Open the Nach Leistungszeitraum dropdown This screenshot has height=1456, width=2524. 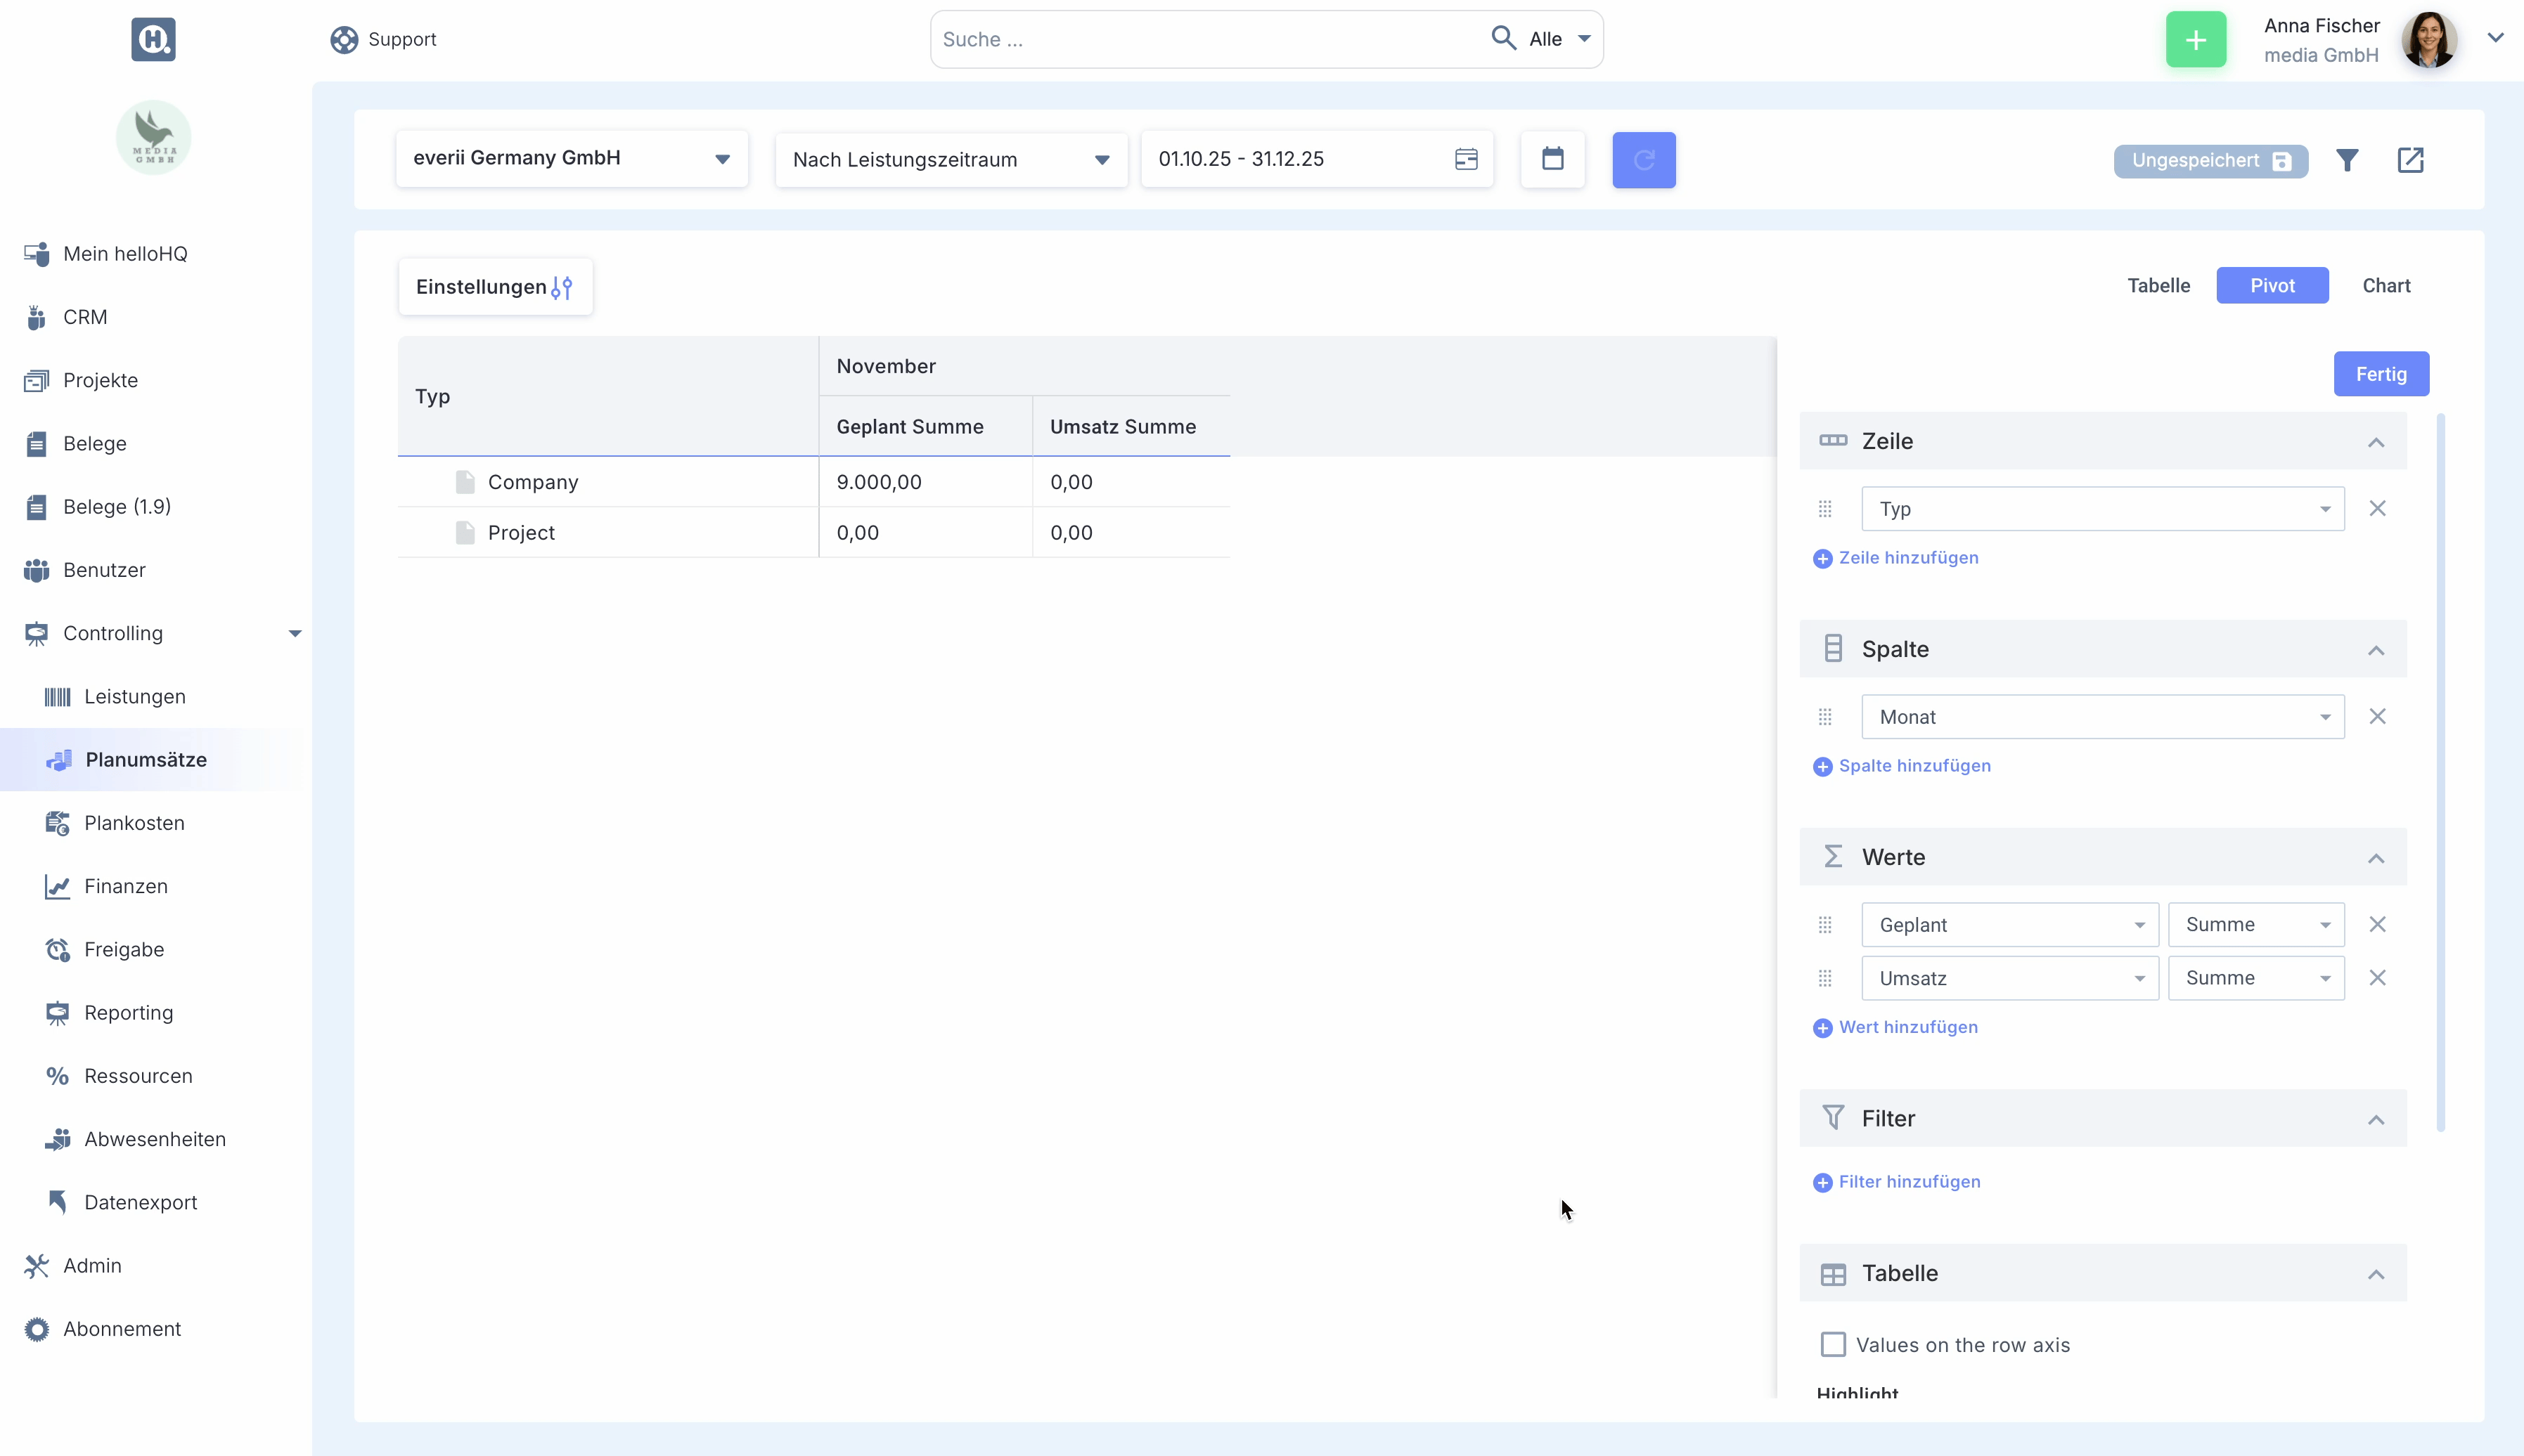pyautogui.click(x=951, y=160)
